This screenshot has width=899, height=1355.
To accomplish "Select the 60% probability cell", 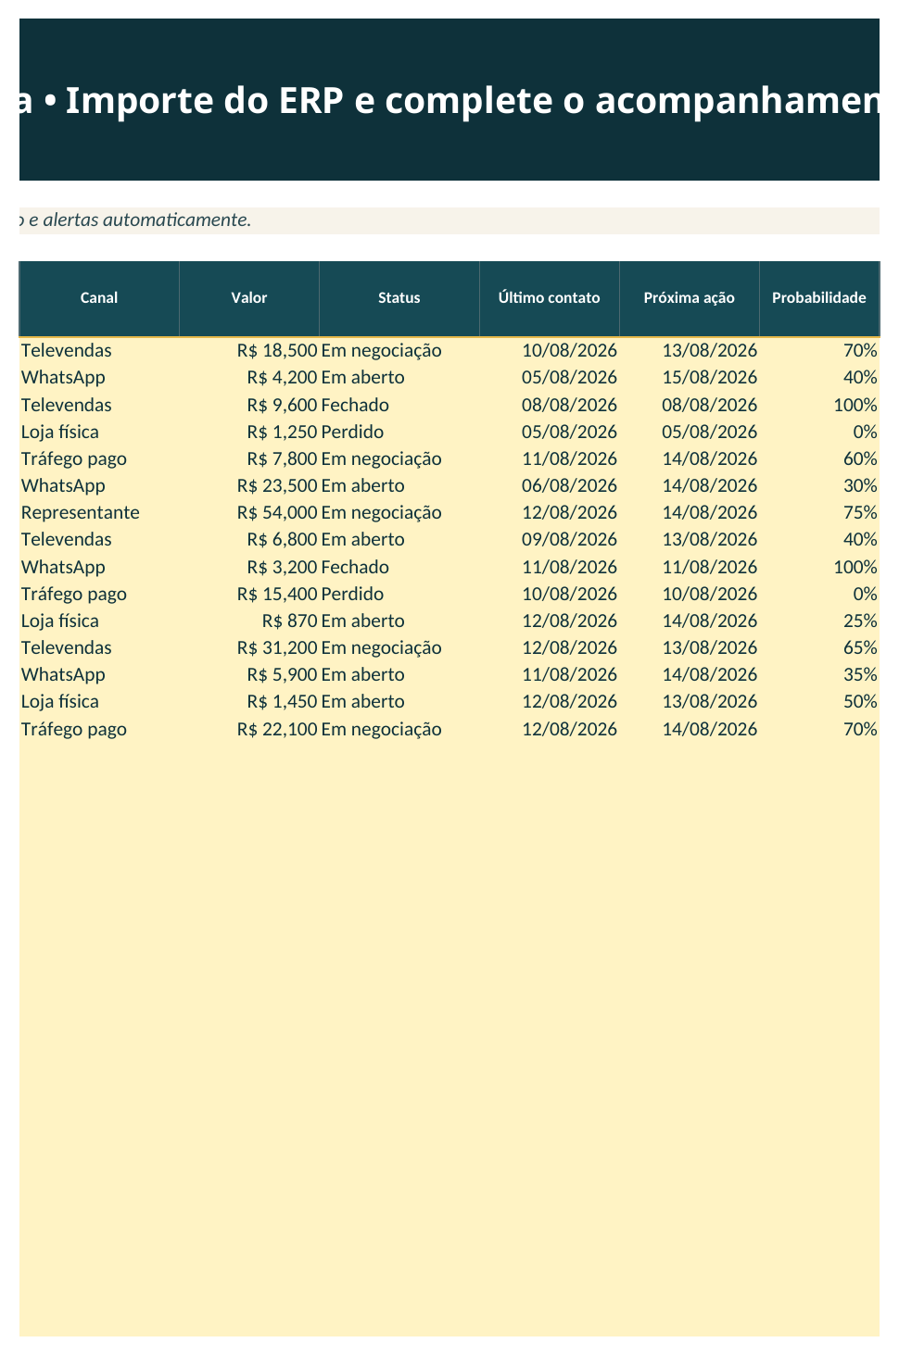I will (x=819, y=458).
